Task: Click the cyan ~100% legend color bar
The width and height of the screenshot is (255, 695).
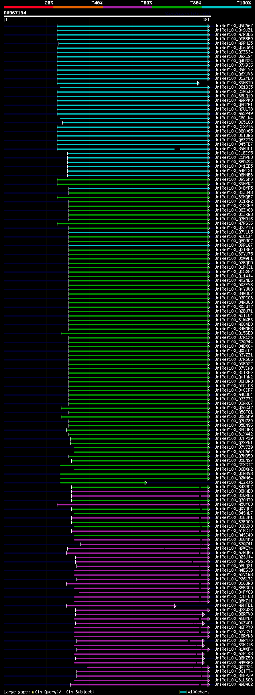Action: pyautogui.click(x=226, y=7)
